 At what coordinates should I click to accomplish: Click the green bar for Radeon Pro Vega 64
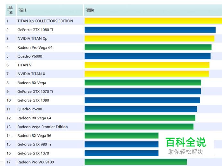[148, 47]
